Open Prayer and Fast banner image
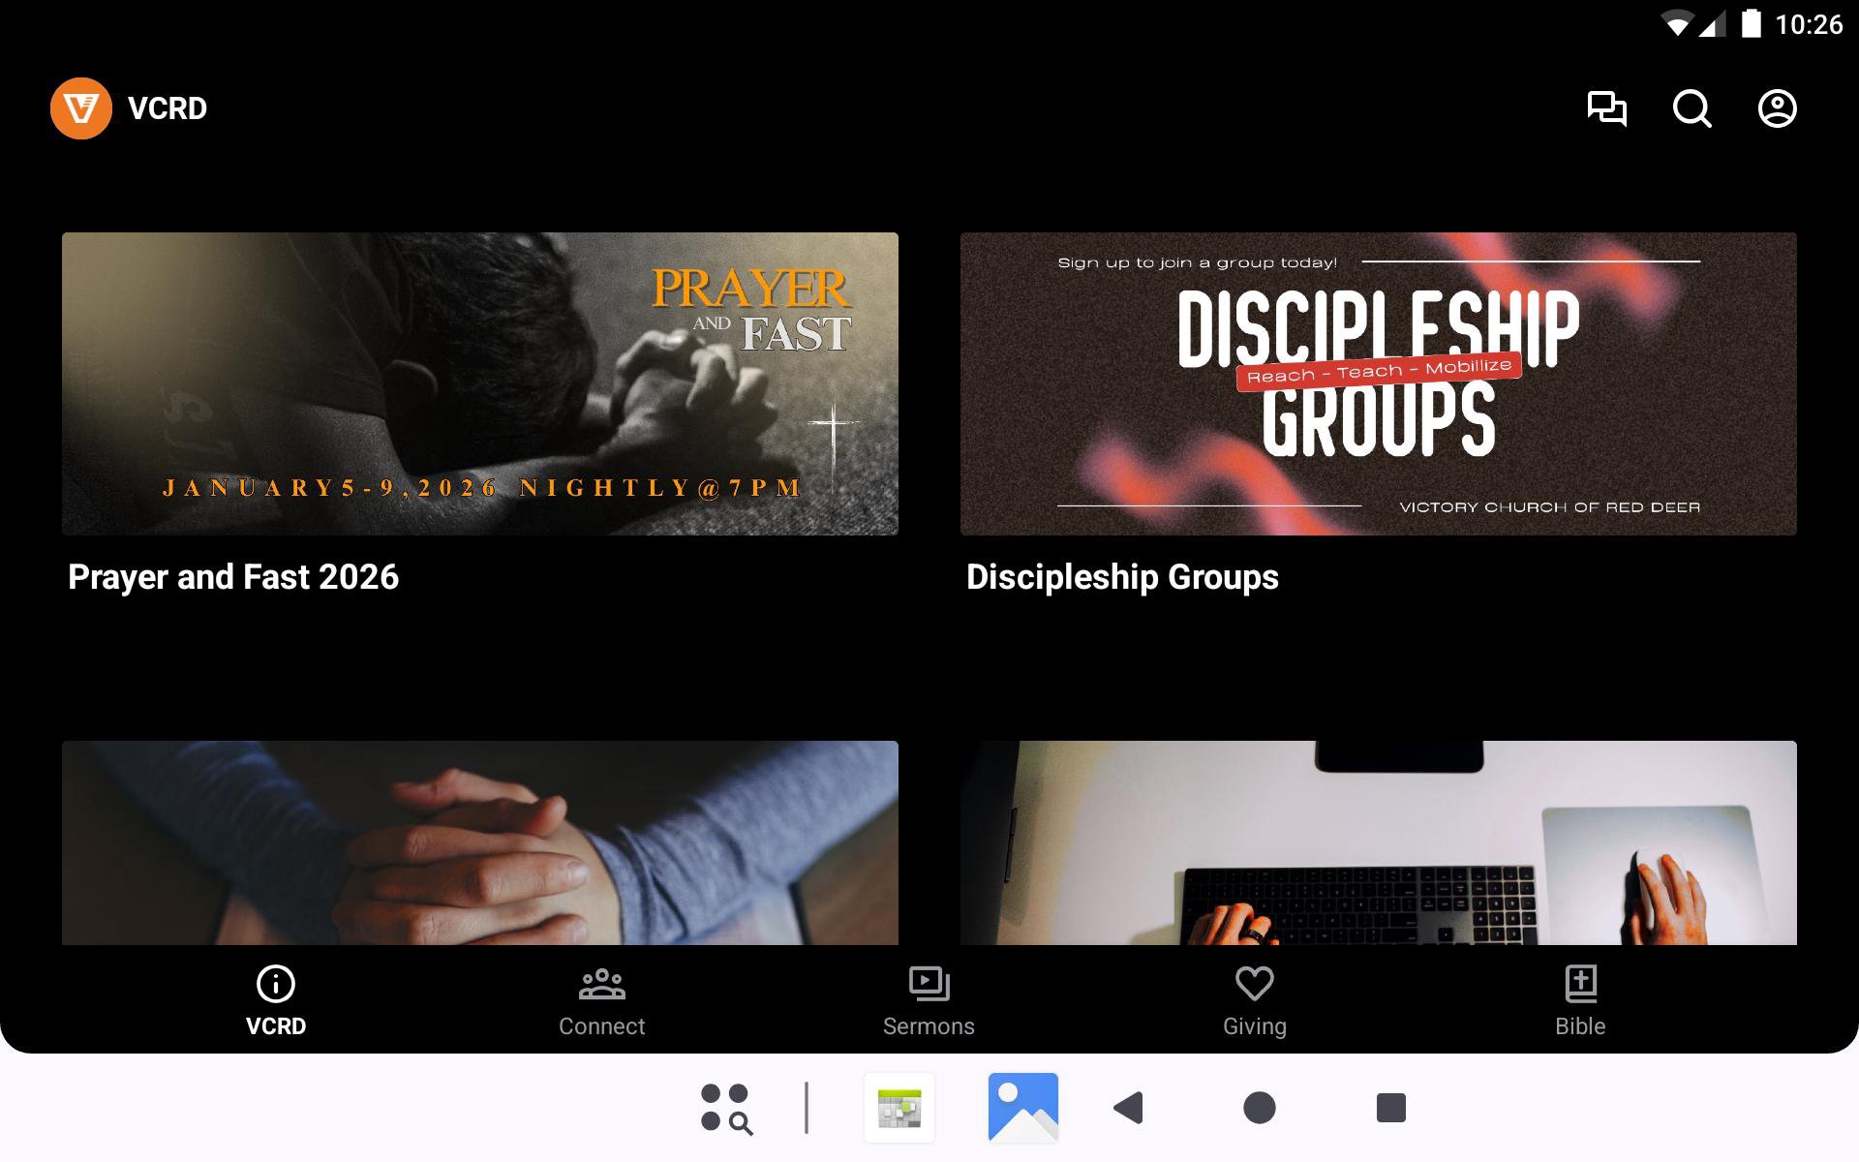This screenshot has height=1162, width=1859. (480, 383)
